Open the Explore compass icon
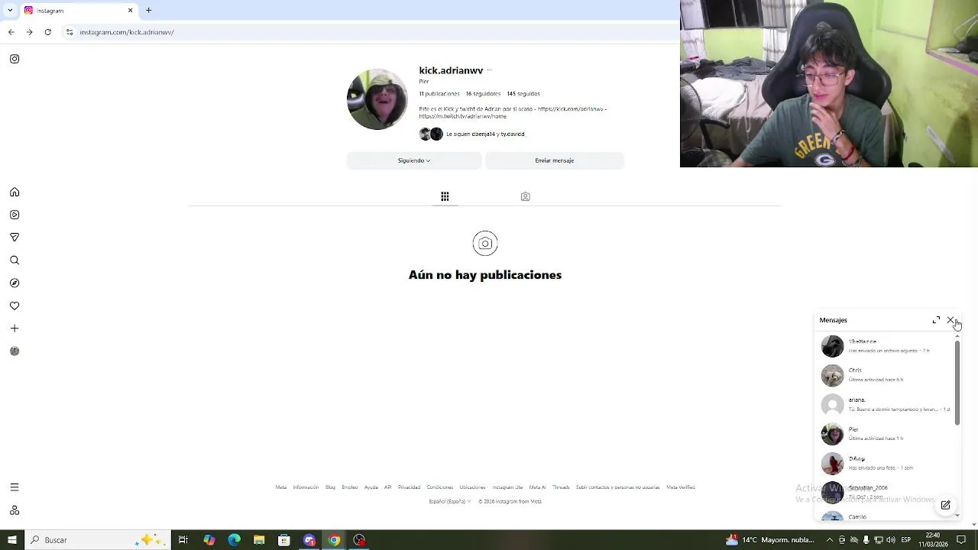Screen dimensions: 978x550 15,283
